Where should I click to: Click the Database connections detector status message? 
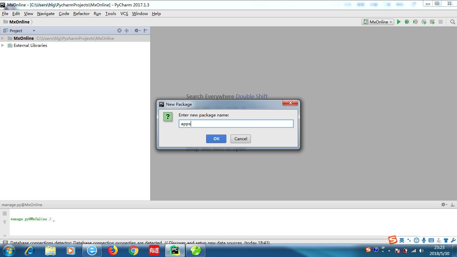click(140, 243)
